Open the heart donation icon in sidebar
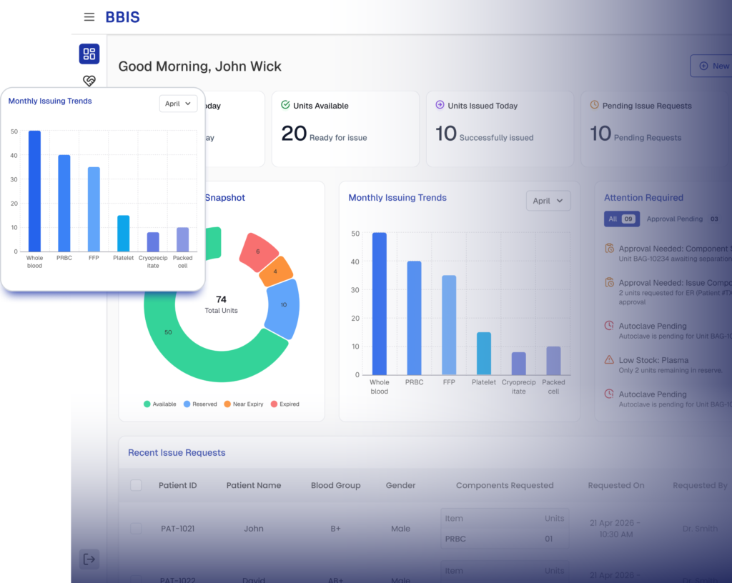732x583 pixels. click(89, 81)
